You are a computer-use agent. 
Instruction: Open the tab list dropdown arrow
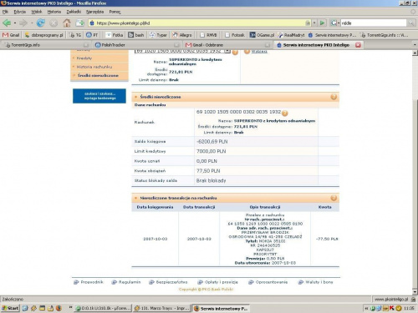415,45
